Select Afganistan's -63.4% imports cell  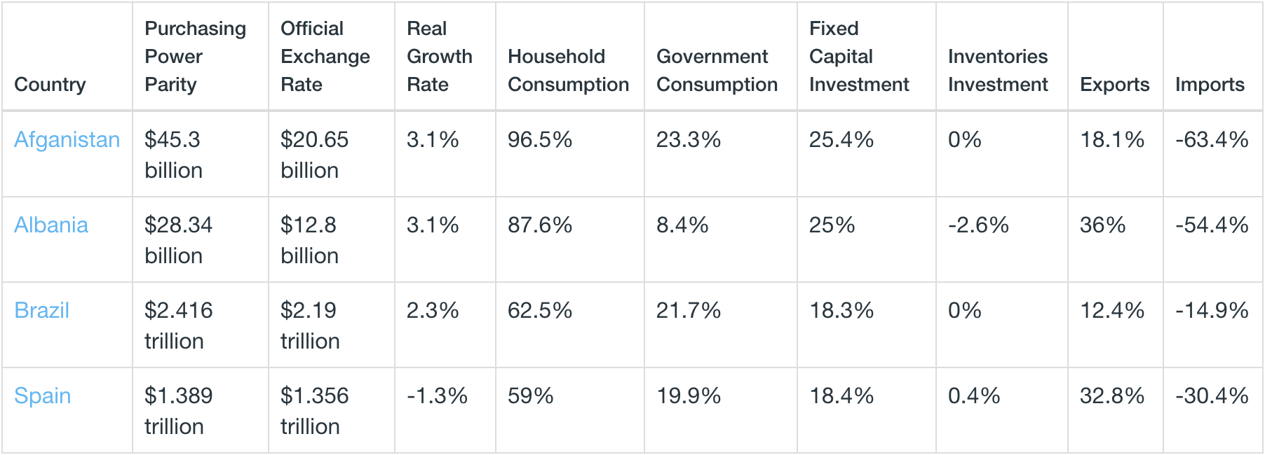[1212, 140]
